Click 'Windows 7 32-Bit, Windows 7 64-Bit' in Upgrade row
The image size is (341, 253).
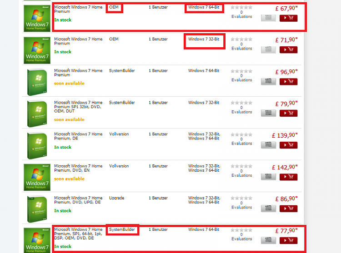click(x=204, y=200)
